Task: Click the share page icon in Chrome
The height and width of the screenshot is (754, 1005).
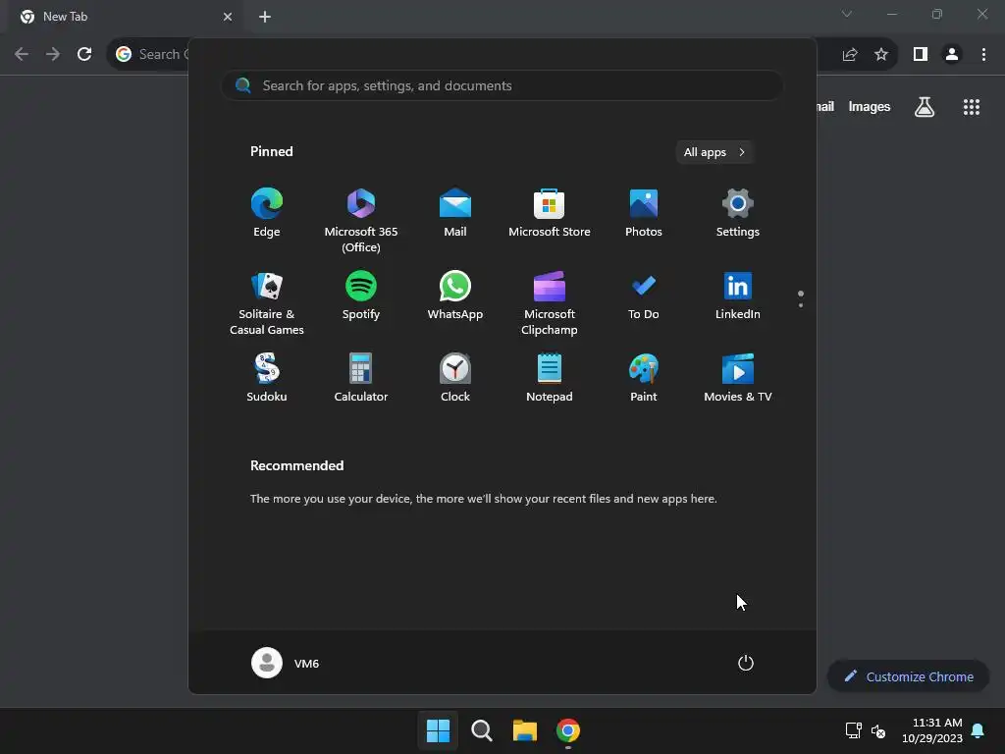Action: point(850,55)
